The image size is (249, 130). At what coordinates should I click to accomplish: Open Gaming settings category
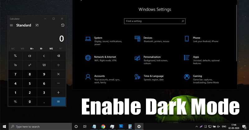pyautogui.click(x=201, y=79)
